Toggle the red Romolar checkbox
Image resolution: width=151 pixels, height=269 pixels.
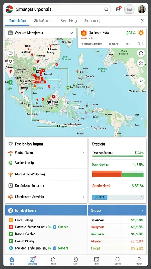11,227
